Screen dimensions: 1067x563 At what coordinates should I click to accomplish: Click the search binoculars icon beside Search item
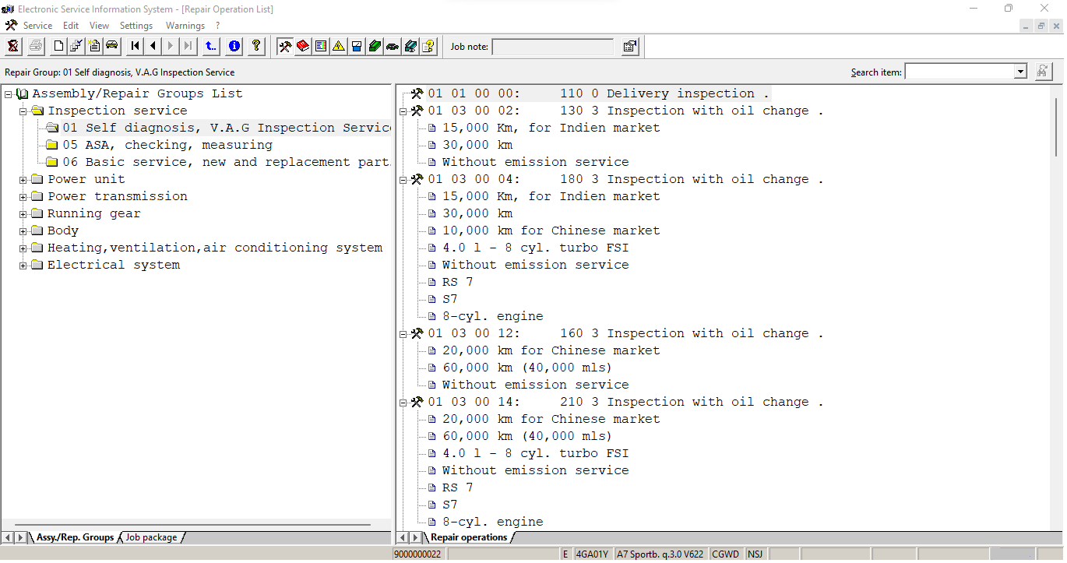(x=1043, y=71)
